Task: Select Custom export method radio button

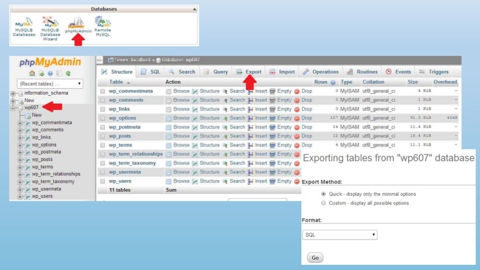Action: click(323, 203)
